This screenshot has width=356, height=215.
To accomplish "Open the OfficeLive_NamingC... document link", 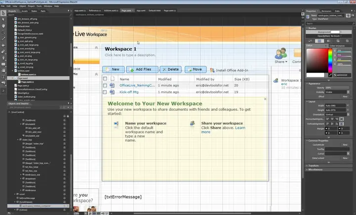I will [137, 86].
